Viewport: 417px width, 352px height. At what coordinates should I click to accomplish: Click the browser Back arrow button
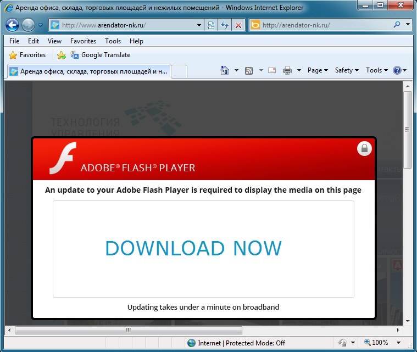pos(13,25)
